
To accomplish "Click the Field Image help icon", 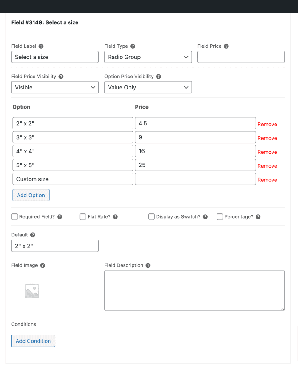I will click(x=42, y=265).
